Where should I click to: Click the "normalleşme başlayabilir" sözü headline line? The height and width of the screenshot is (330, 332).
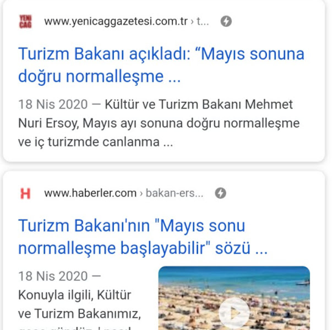(x=143, y=248)
